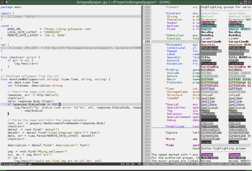Click the 'DiffAdd' entry followed by GitGu

click(235, 79)
